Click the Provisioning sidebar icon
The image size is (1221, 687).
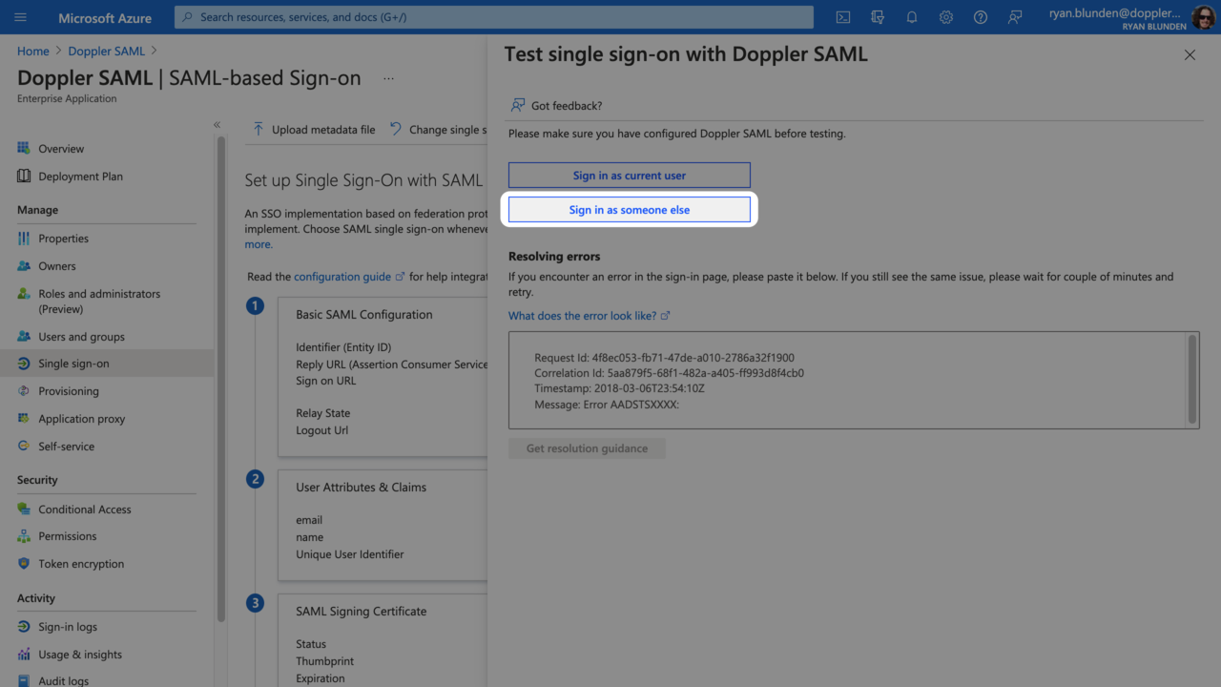[24, 391]
